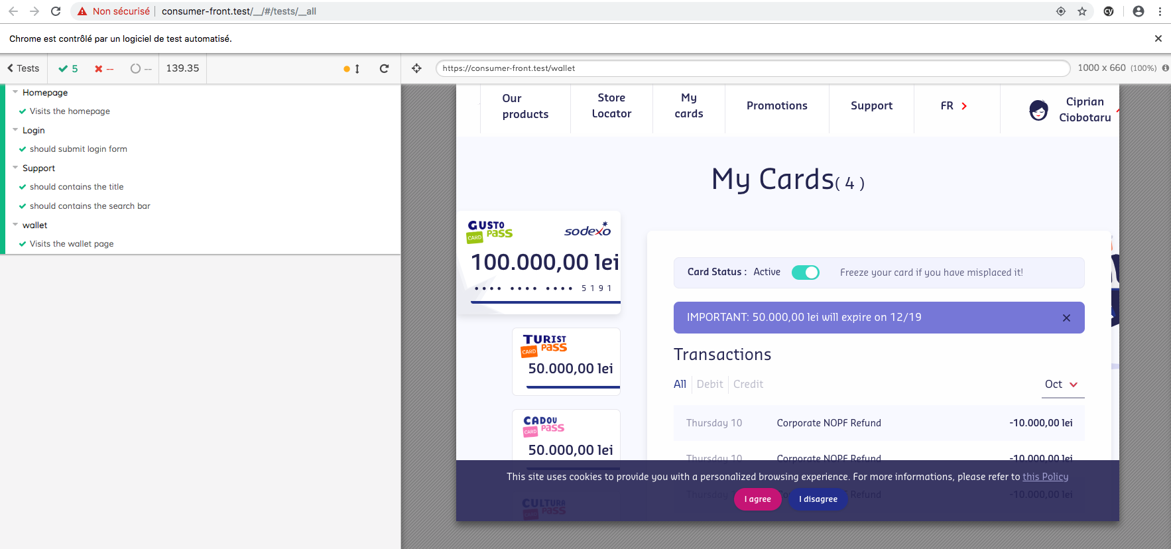Click first Corporate NOPF Refund transaction row
This screenshot has width=1171, height=549.
(x=879, y=423)
